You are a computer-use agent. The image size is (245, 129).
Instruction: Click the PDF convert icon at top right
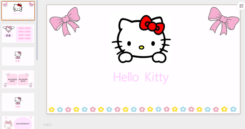pos(241,6)
